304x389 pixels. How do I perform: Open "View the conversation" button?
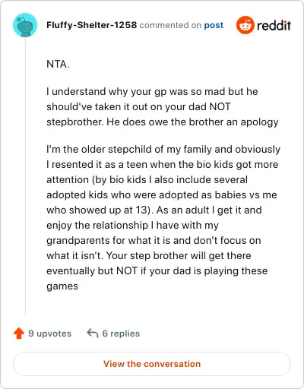[x=152, y=364]
